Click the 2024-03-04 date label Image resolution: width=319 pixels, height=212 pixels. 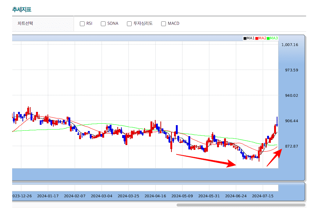[x=102, y=196]
